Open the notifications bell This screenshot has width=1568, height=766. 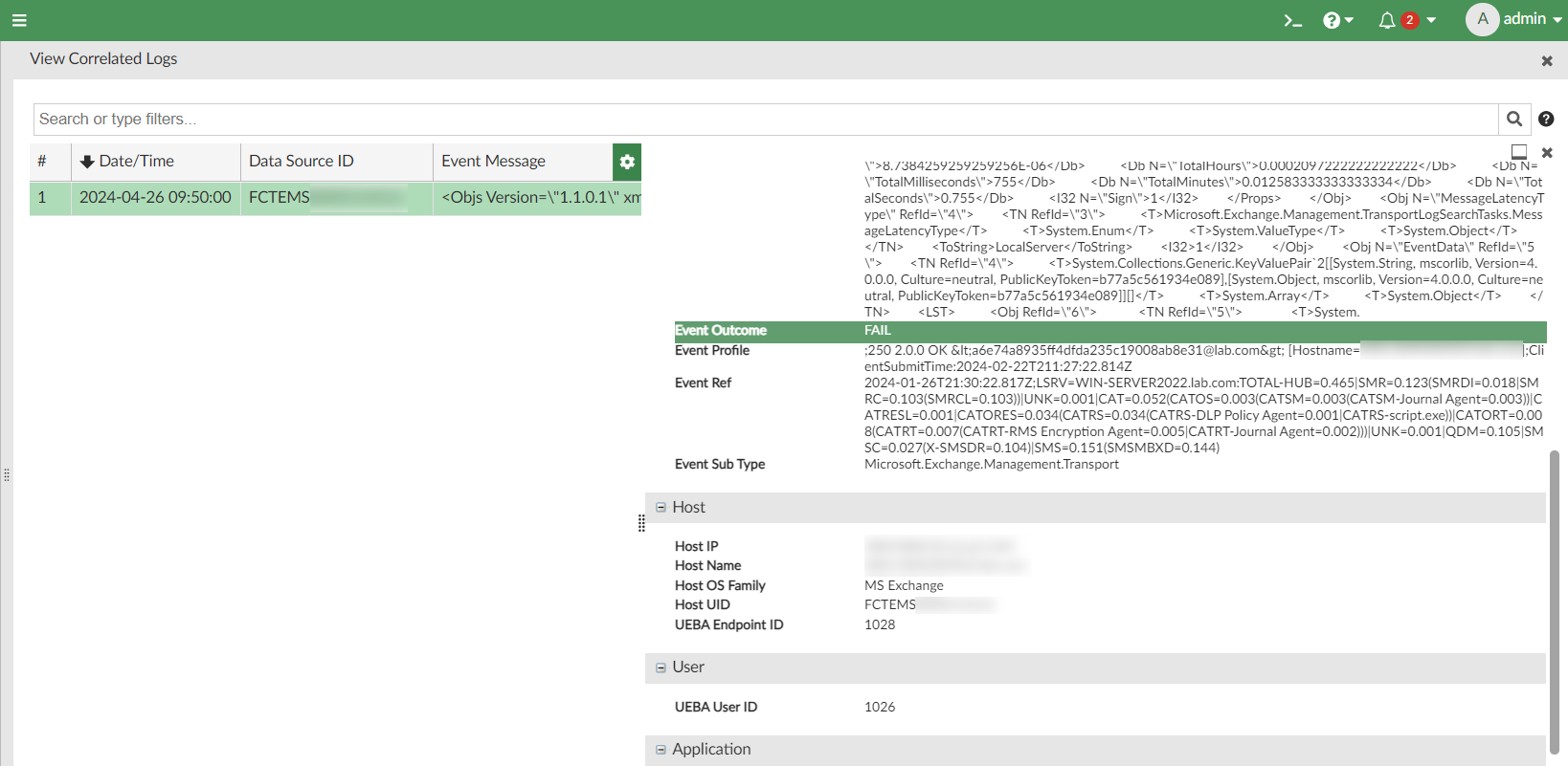coord(1386,20)
